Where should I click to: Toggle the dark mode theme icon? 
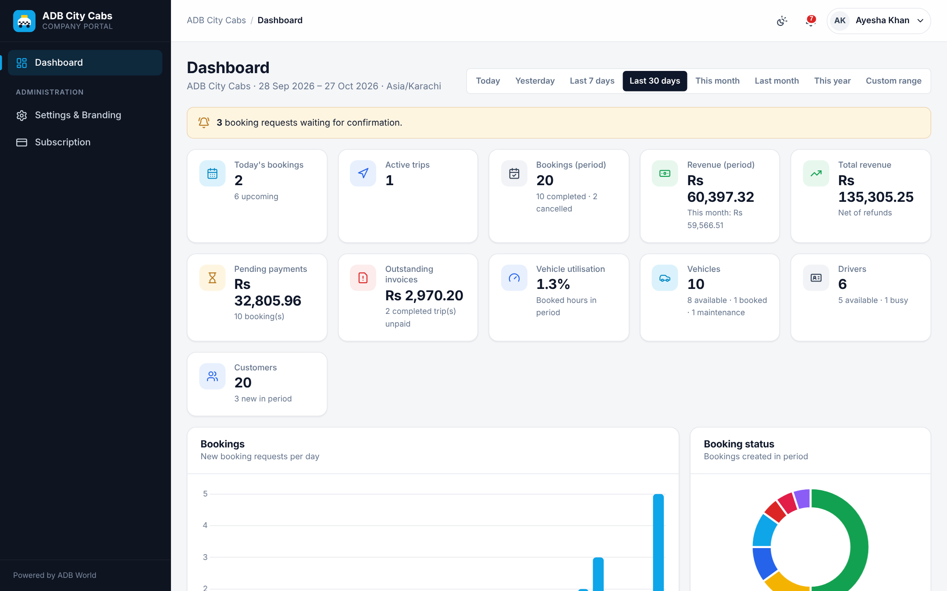tap(782, 21)
